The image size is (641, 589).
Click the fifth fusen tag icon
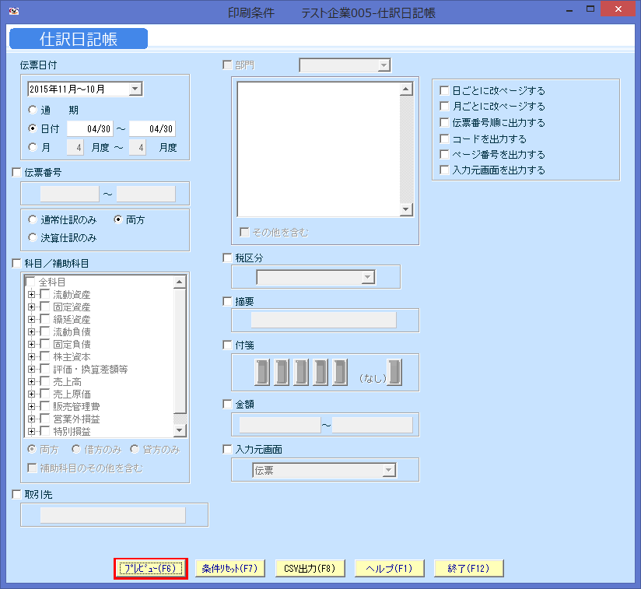[x=341, y=372]
